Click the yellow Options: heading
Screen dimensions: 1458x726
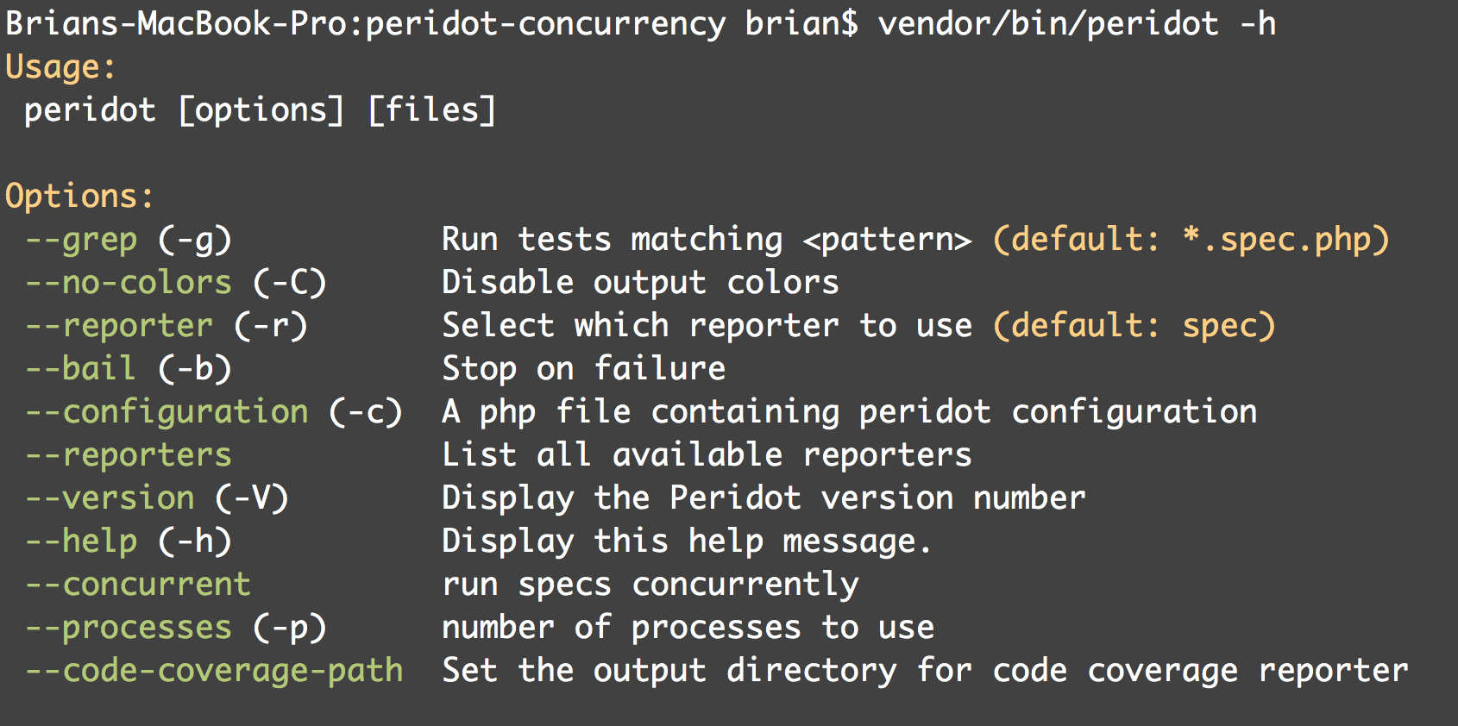tap(79, 197)
